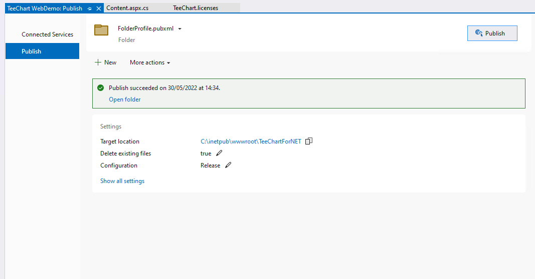
Task: Click the 'Target location' label
Action: (x=120, y=141)
